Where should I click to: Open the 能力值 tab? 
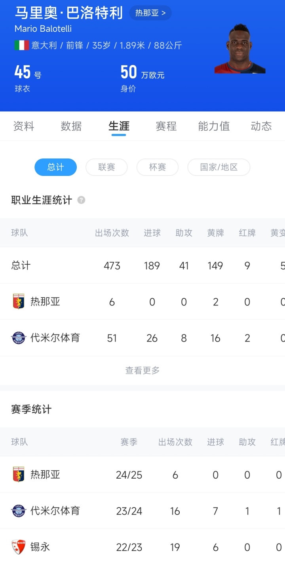[x=214, y=126]
